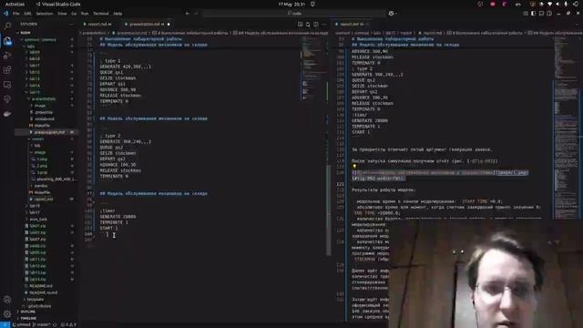Screen dimensions: 583x328
Task: Toggle the primary side bar
Action: point(533,14)
